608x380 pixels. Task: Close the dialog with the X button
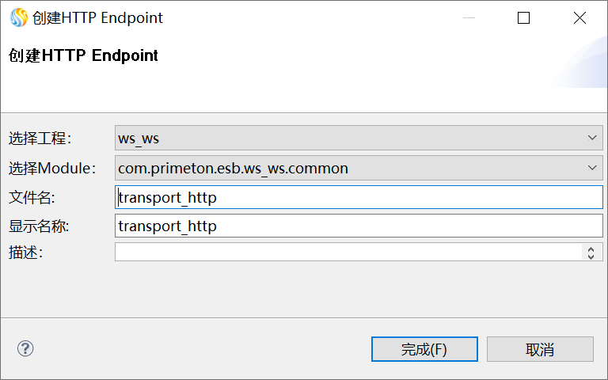click(x=579, y=17)
